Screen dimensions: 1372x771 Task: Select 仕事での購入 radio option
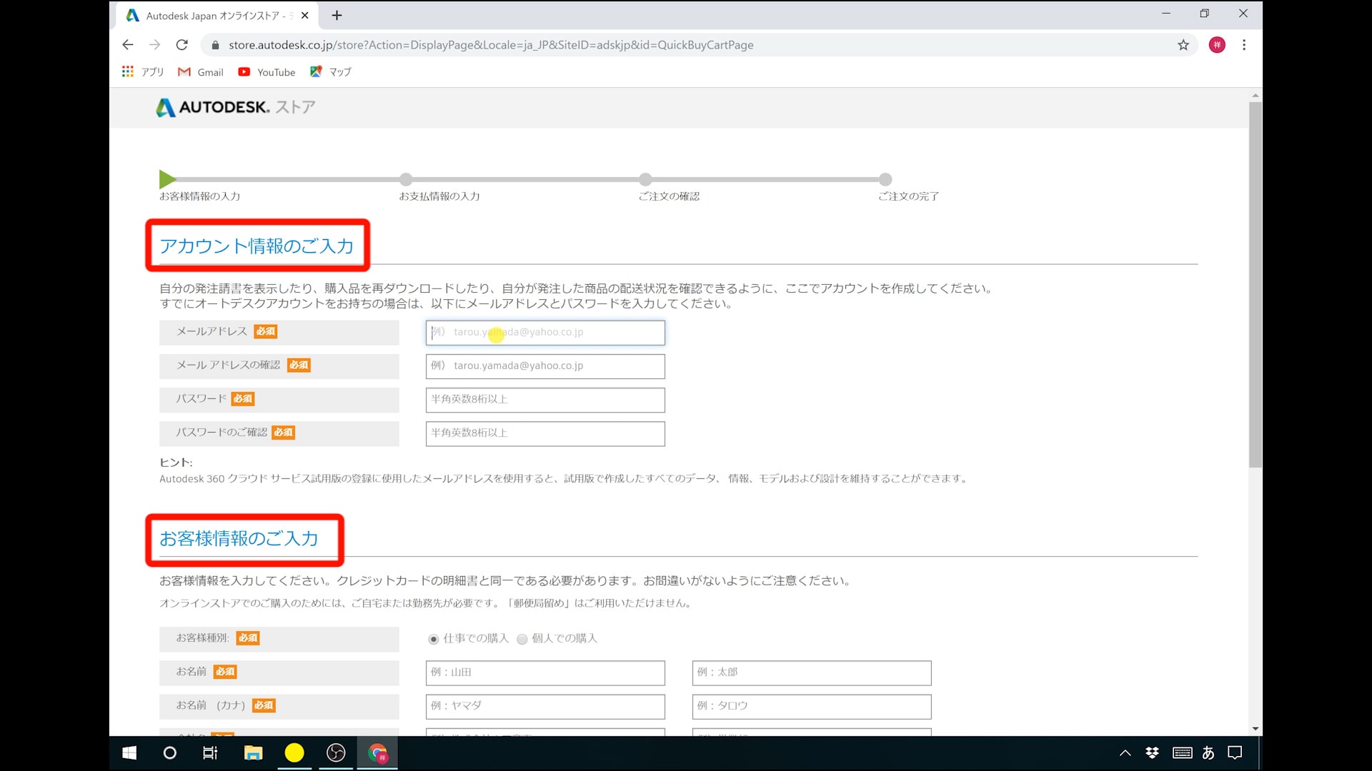click(x=434, y=639)
